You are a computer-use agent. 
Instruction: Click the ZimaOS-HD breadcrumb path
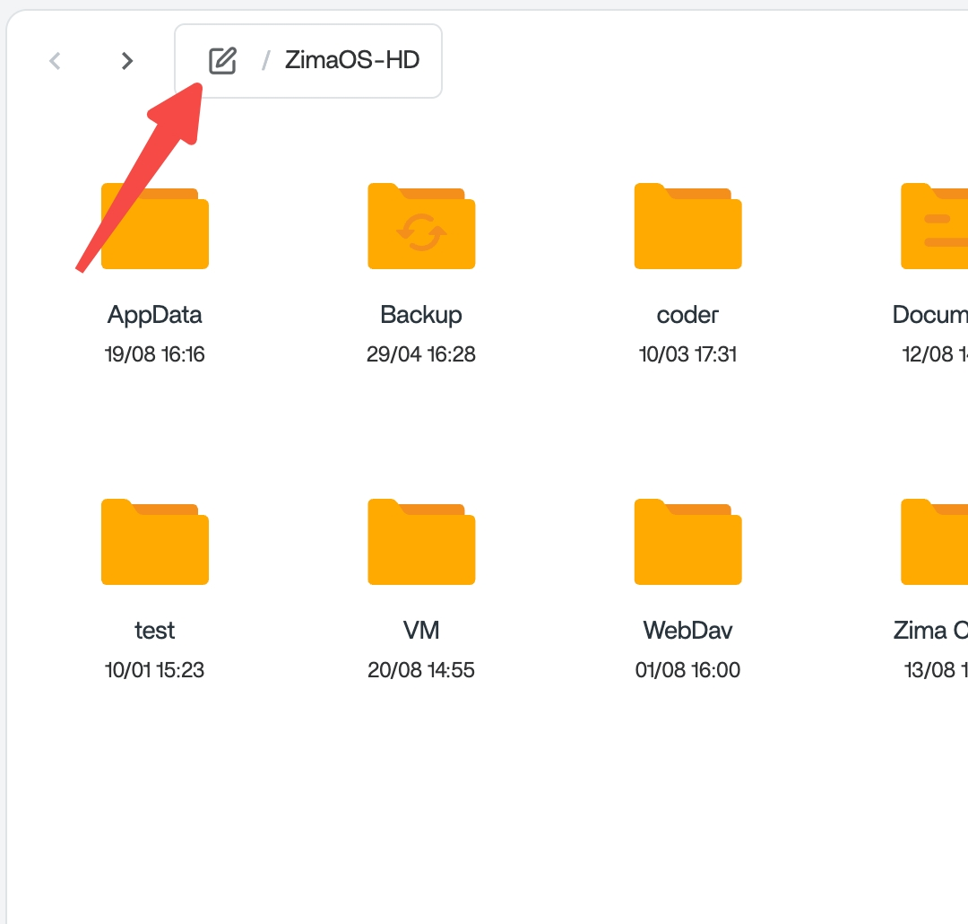(352, 61)
